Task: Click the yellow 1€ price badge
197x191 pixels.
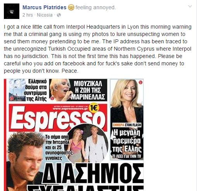Action: [x=94, y=107]
